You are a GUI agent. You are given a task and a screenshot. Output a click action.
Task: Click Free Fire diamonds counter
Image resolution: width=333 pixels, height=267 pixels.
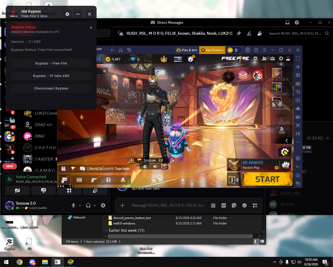[x=135, y=59]
